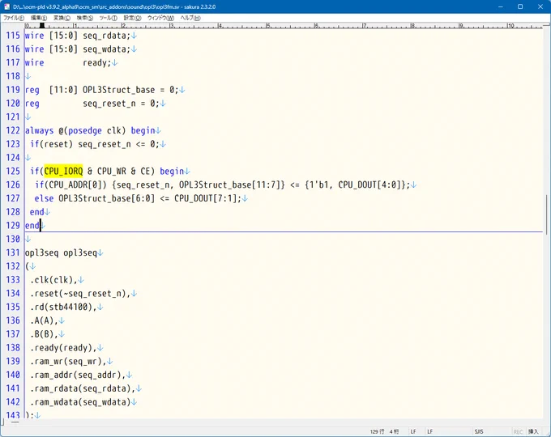This screenshot has width=551, height=437.
Task: Open the ウィンドウ(W) menu
Action: [160, 18]
